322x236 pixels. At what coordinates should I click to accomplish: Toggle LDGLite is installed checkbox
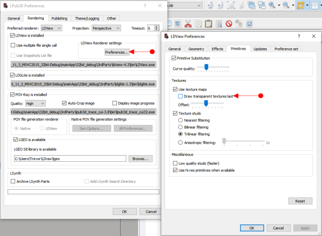tap(12, 75)
